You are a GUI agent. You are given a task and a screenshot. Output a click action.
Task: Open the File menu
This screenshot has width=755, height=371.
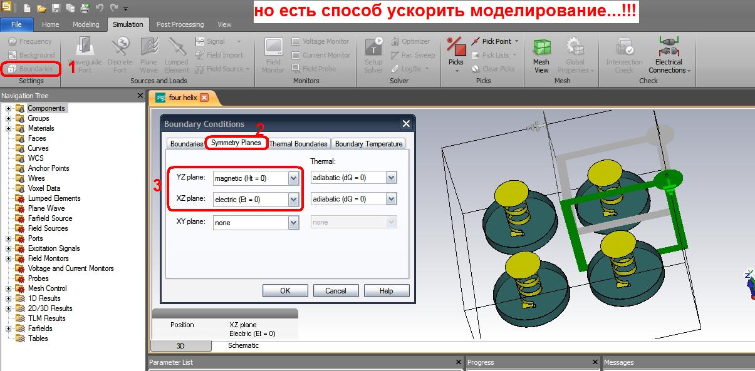pyautogui.click(x=18, y=24)
